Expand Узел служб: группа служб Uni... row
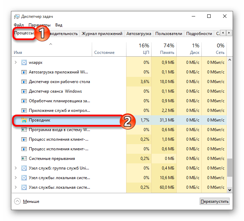The height and width of the screenshot is (221, 244). pyautogui.click(x=16, y=168)
